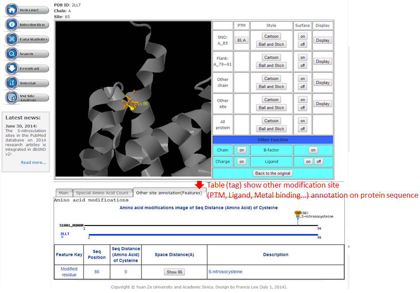The width and height of the screenshot is (420, 293).
Task: Turn surface off for SNO A_85
Action: (x=302, y=45)
